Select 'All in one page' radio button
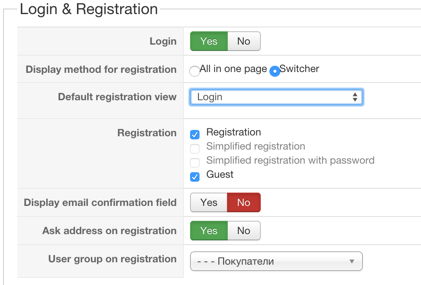The image size is (421, 285). tap(194, 71)
